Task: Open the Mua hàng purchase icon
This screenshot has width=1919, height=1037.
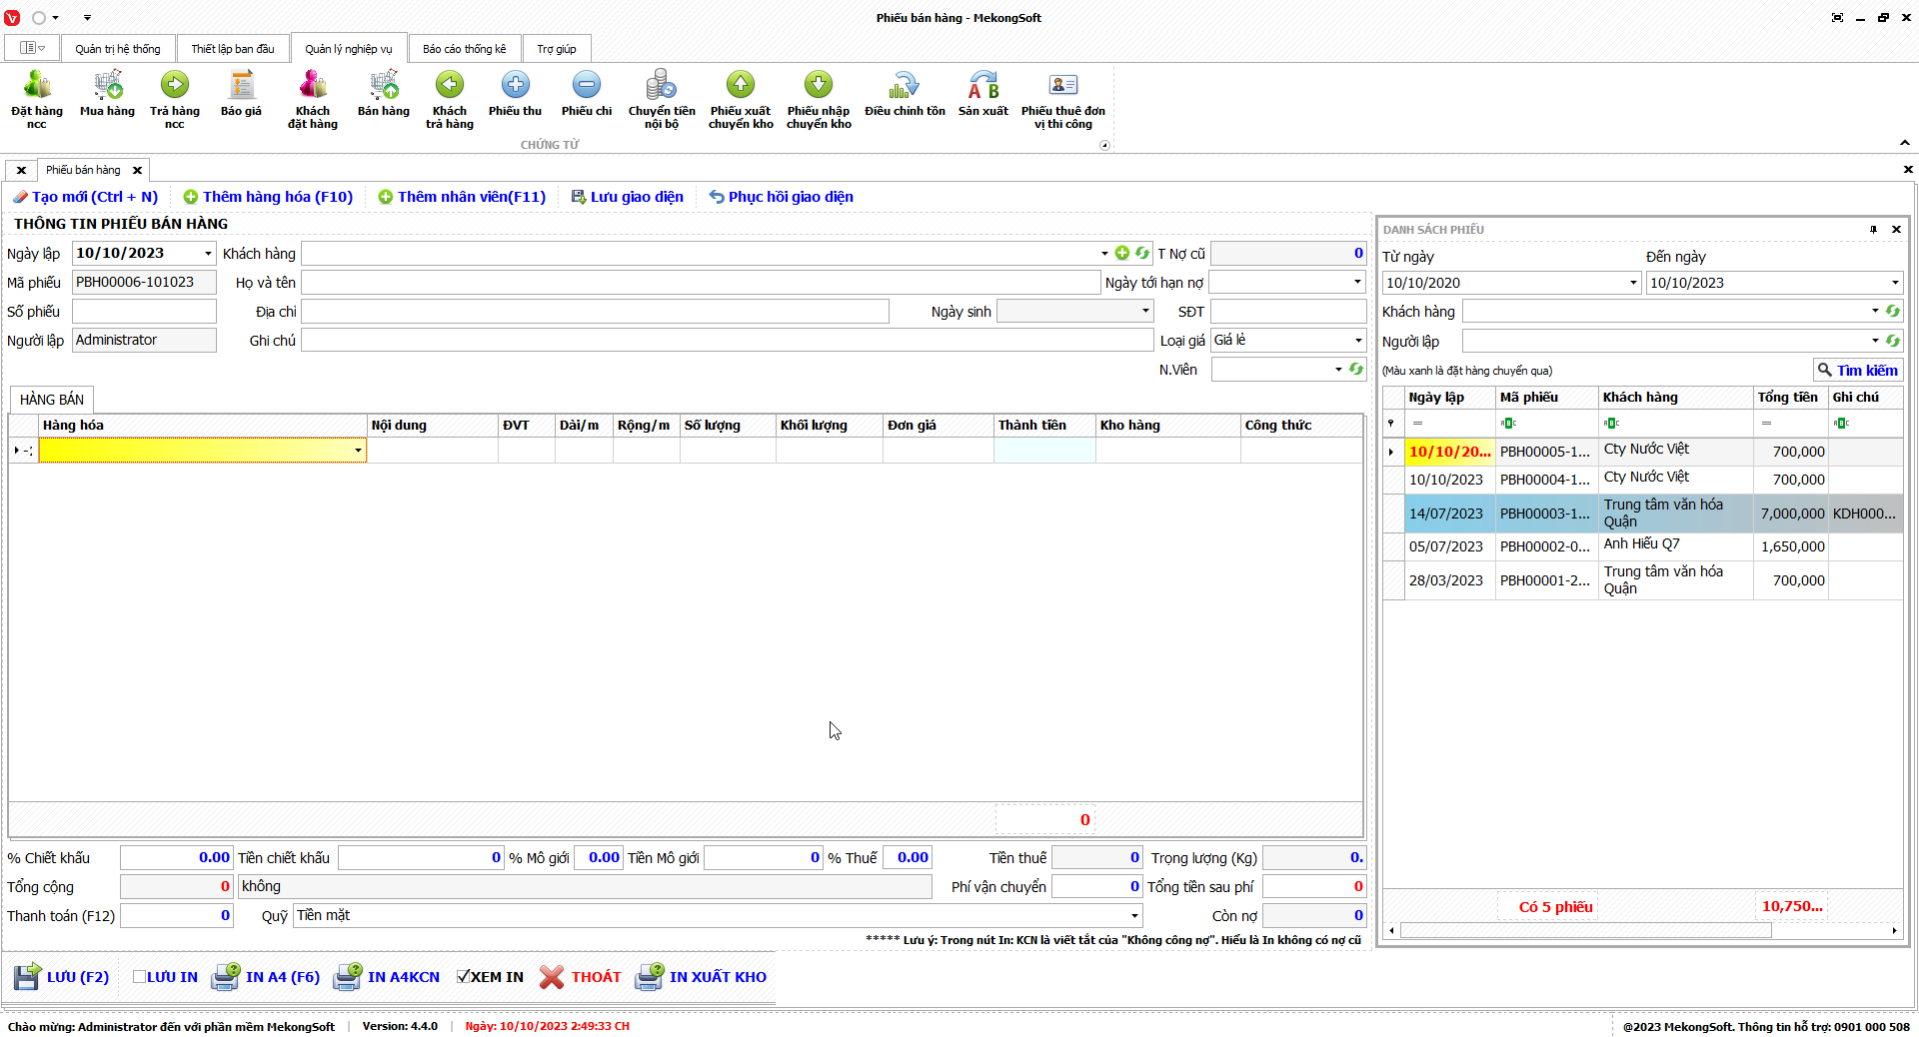Action: (x=107, y=88)
